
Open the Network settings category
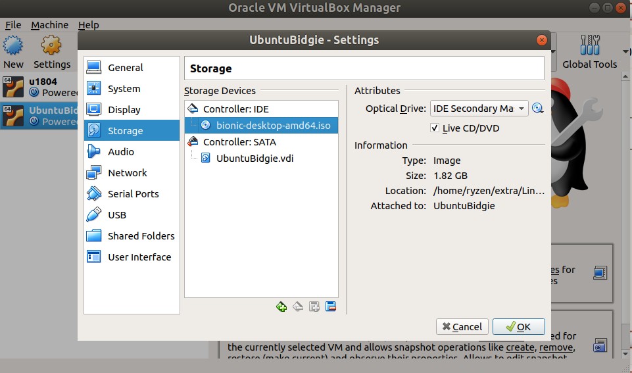pos(132,172)
